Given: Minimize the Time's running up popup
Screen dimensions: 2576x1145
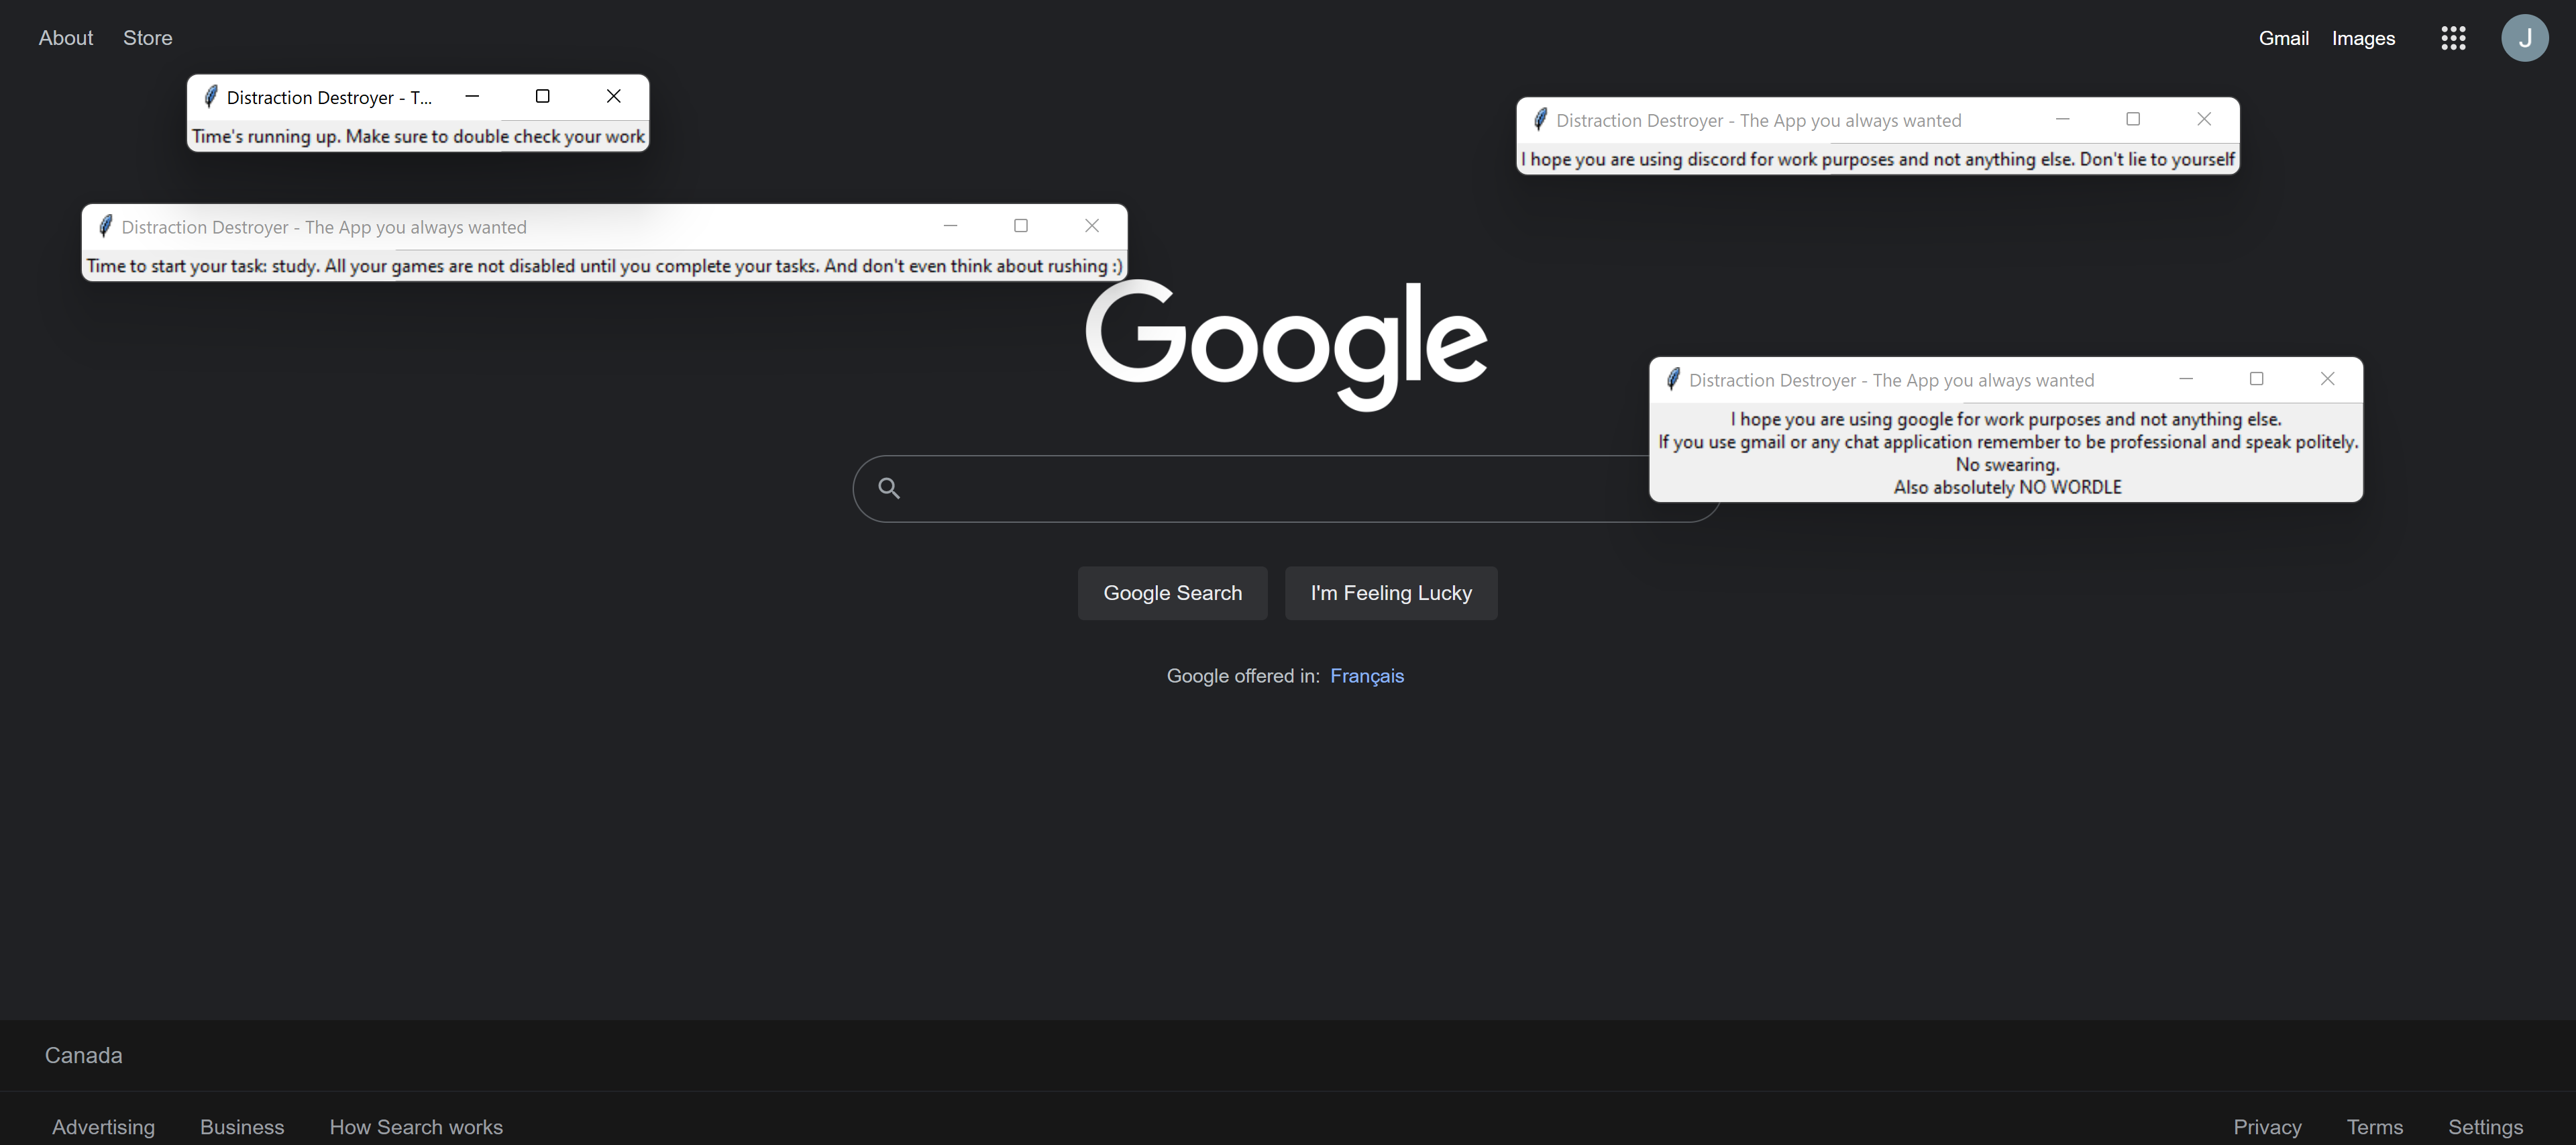Looking at the screenshot, I should click(x=472, y=96).
